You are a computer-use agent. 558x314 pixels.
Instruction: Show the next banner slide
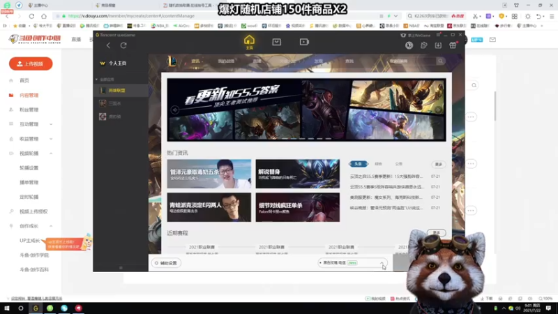(438, 110)
